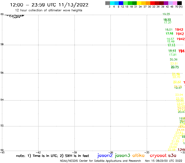
Task: Click the wave height value 21.31
Action: click(176, 138)
